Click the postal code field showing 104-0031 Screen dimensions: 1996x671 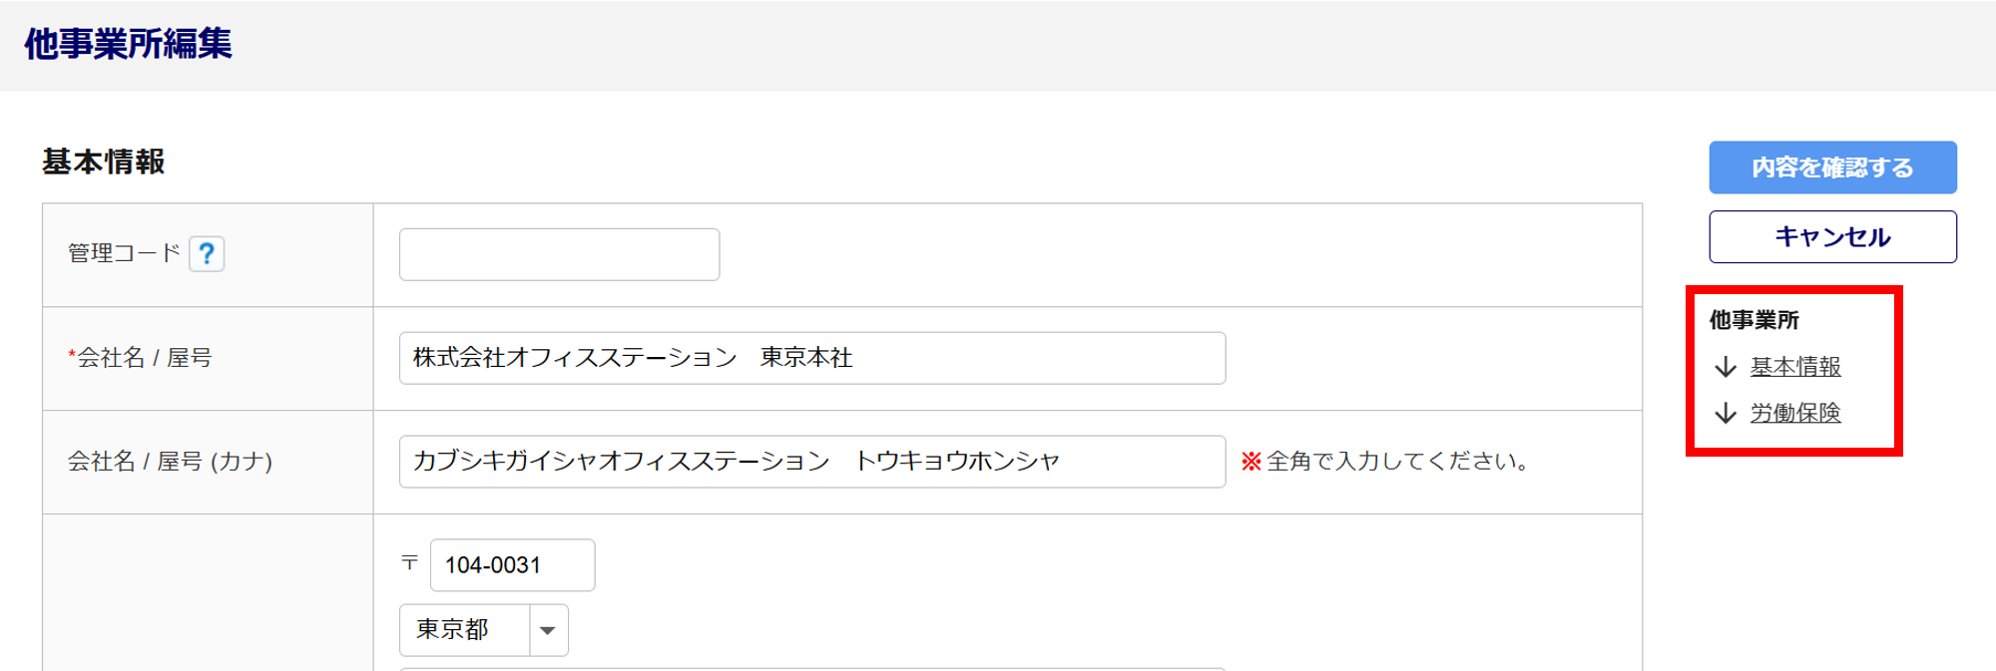click(512, 565)
